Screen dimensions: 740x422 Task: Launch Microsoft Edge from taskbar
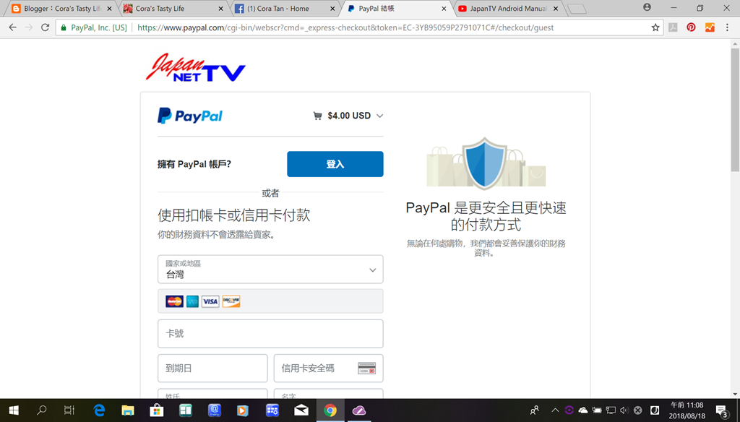(98, 410)
